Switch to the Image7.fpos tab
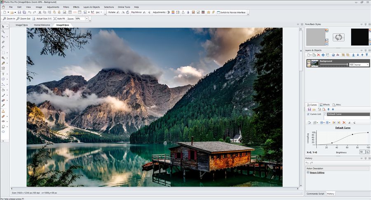371x200 pixels. pyautogui.click(x=21, y=25)
